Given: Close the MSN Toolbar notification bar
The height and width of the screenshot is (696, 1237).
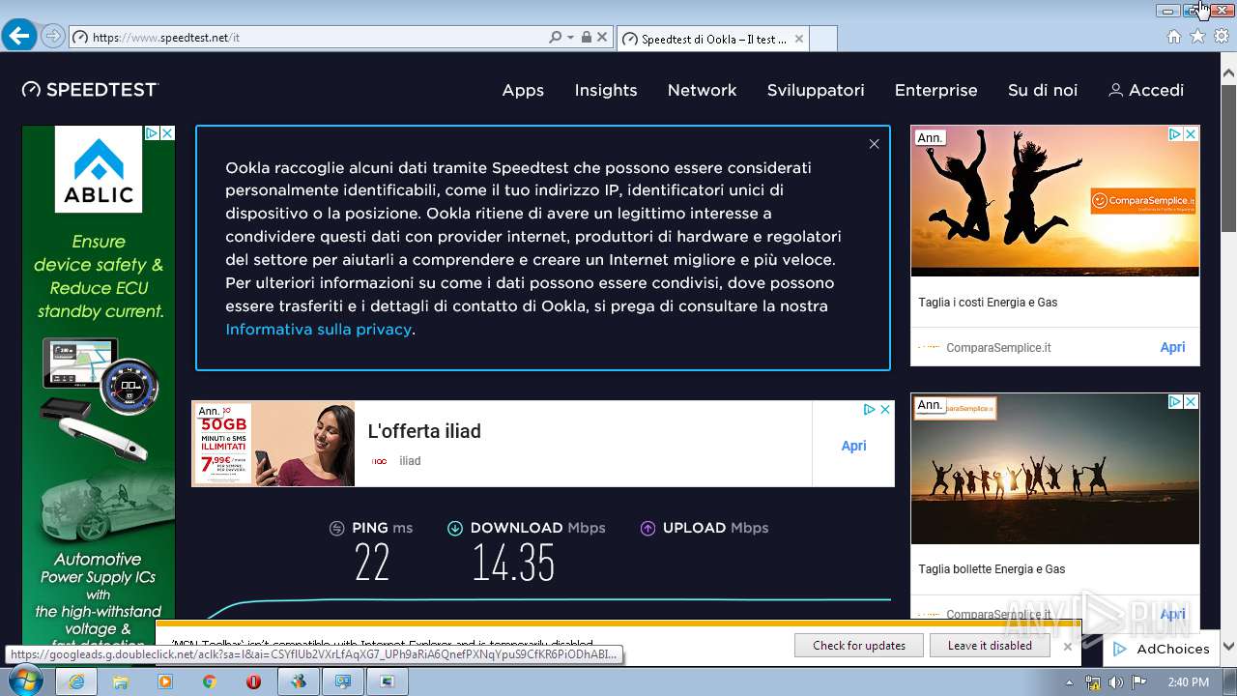Looking at the screenshot, I should [1067, 646].
